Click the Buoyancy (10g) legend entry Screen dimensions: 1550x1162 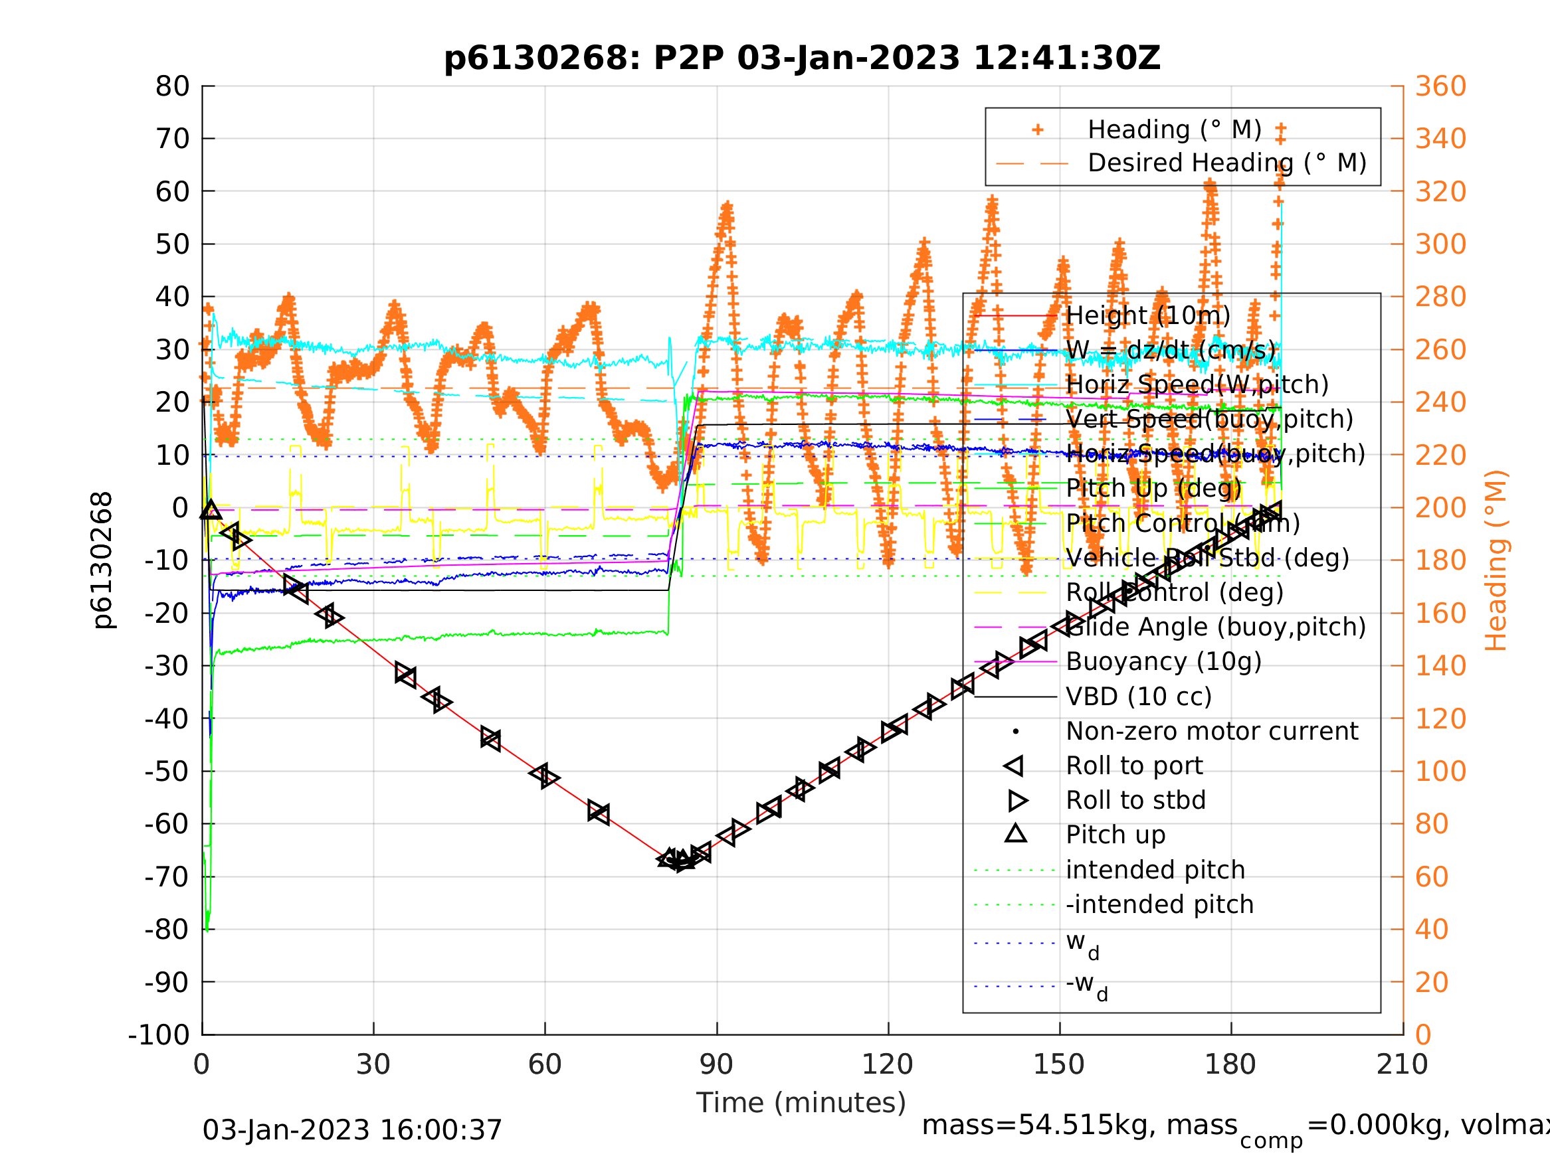(x=1164, y=661)
